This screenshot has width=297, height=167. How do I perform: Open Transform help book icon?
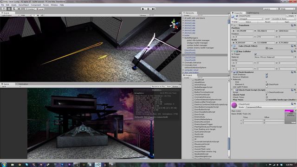tap(292, 25)
